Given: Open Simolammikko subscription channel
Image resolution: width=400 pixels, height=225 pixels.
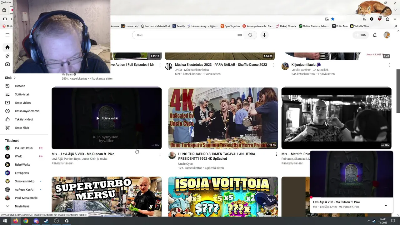Looking at the screenshot, I should [x=24, y=181].
